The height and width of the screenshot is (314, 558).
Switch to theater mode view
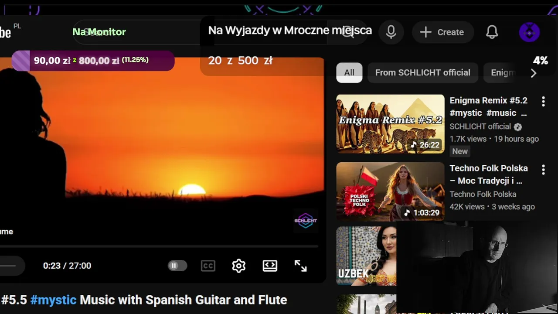270,266
